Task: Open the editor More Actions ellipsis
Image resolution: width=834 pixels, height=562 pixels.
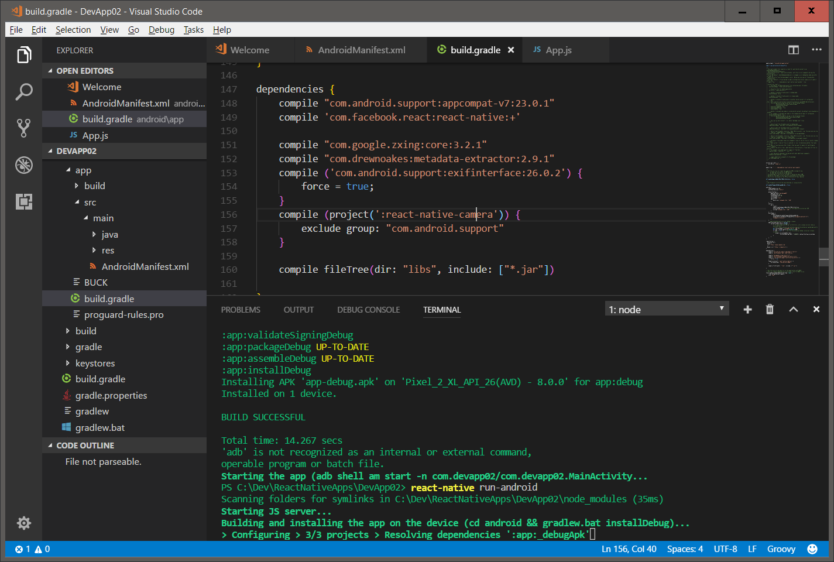Action: [817, 50]
